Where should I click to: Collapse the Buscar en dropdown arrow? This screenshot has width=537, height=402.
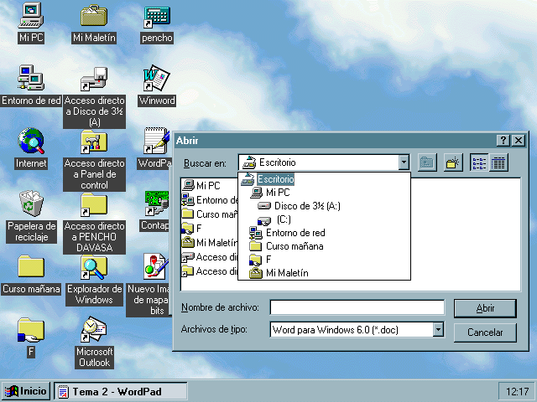coord(404,162)
